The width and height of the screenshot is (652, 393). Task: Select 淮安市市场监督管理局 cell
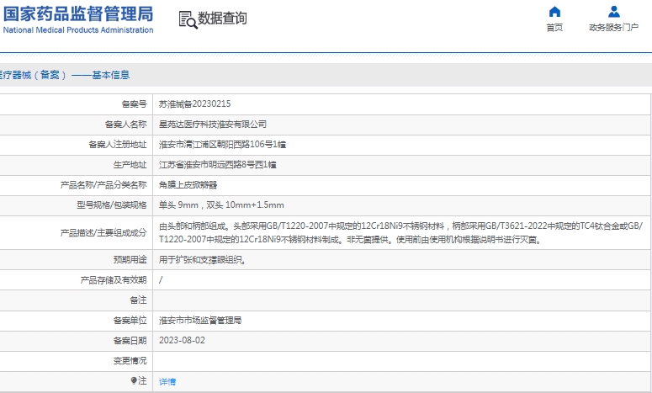coord(200,321)
